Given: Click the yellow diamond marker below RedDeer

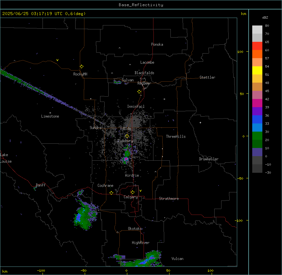Looking at the screenshot, I should pos(139,92).
